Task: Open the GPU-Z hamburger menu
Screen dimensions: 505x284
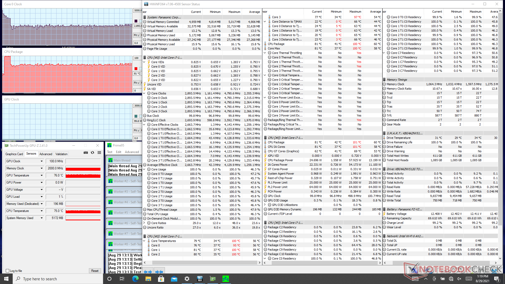Action: tap(99, 153)
